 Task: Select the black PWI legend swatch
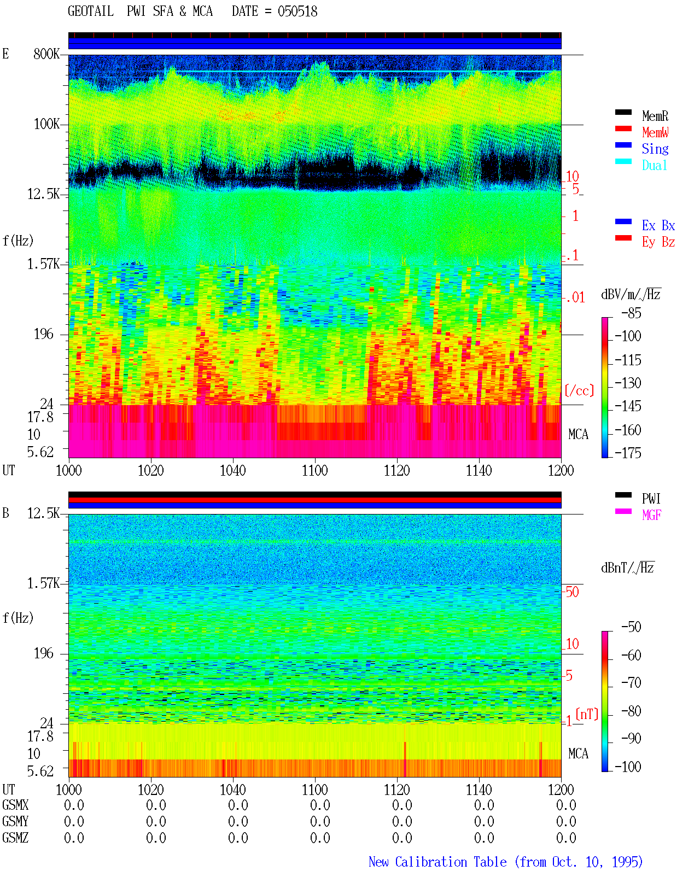(623, 495)
